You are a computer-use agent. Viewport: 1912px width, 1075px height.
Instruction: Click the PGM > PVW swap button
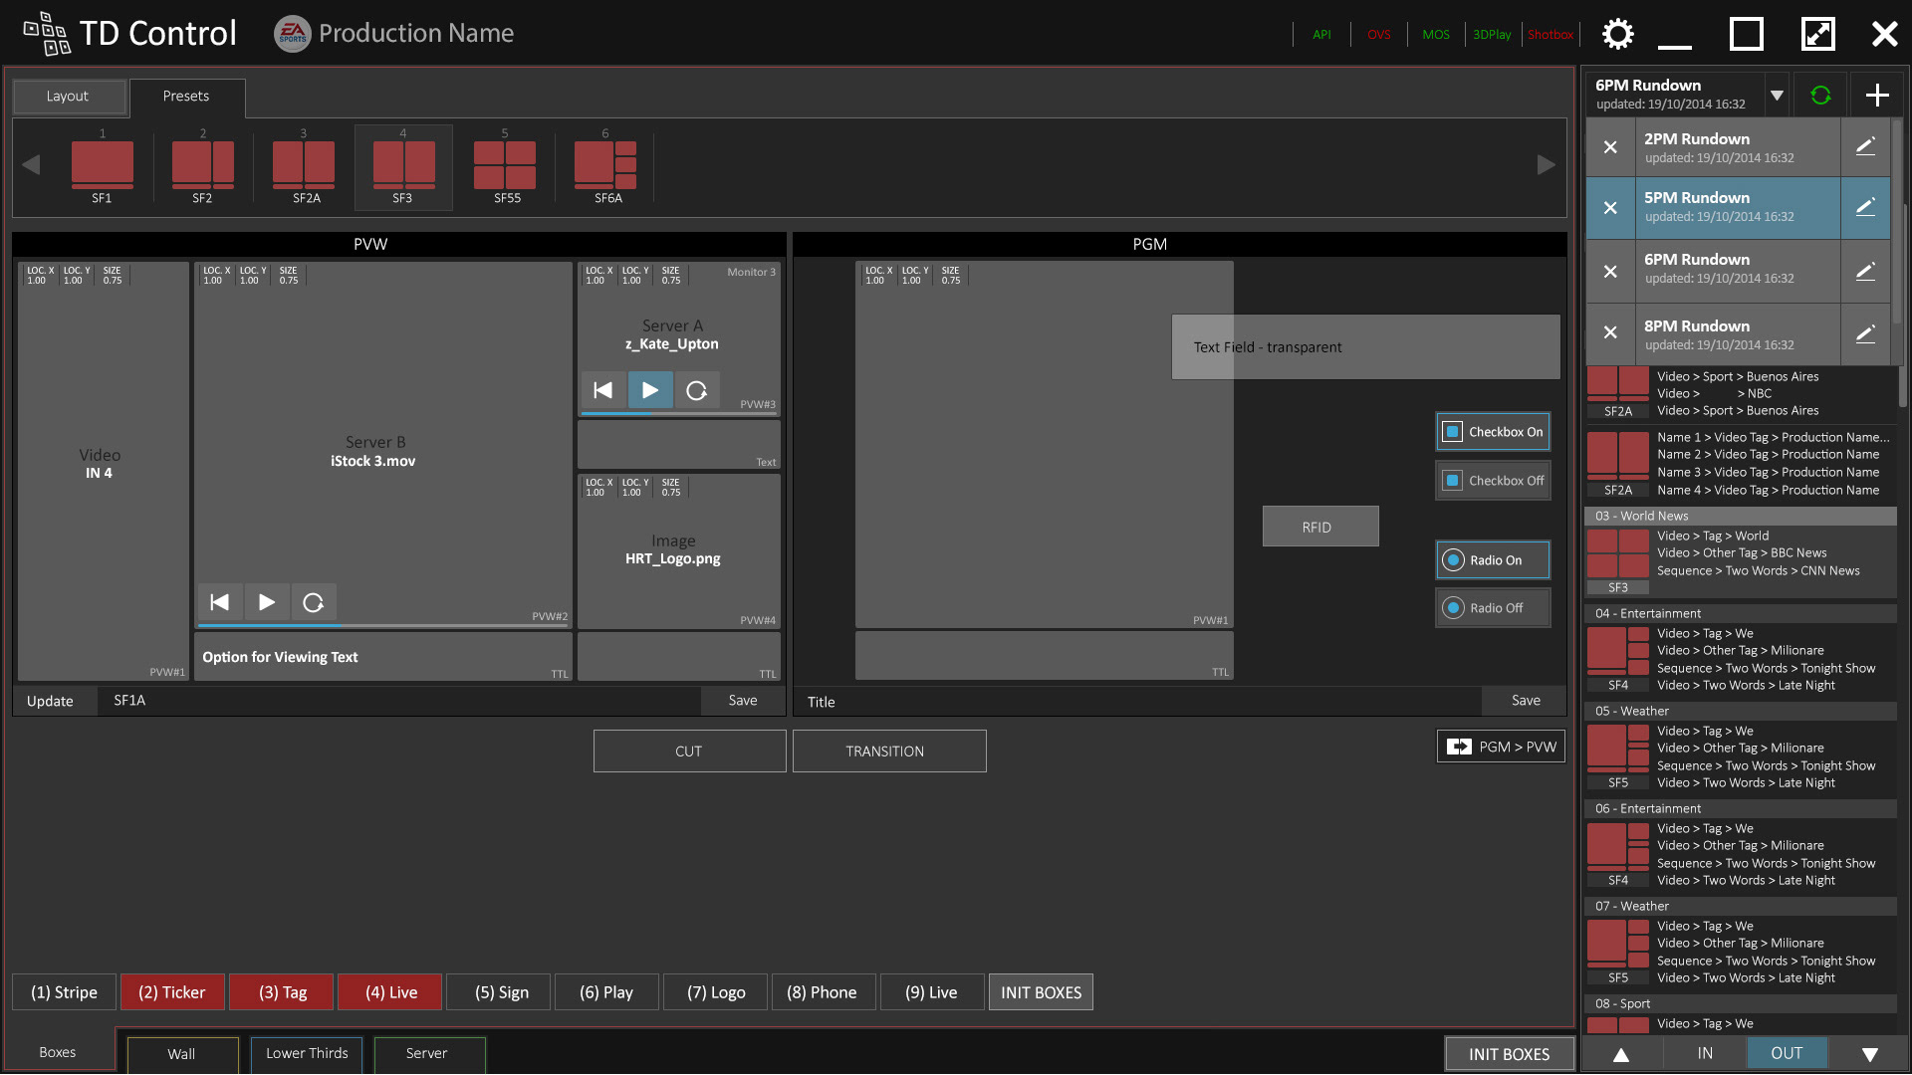[x=1501, y=747]
